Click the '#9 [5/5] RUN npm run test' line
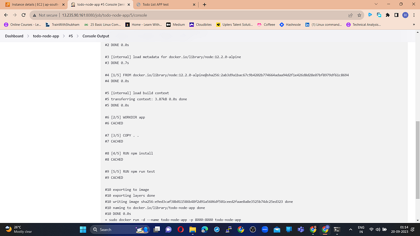This screenshot has width=420, height=236. (130, 172)
